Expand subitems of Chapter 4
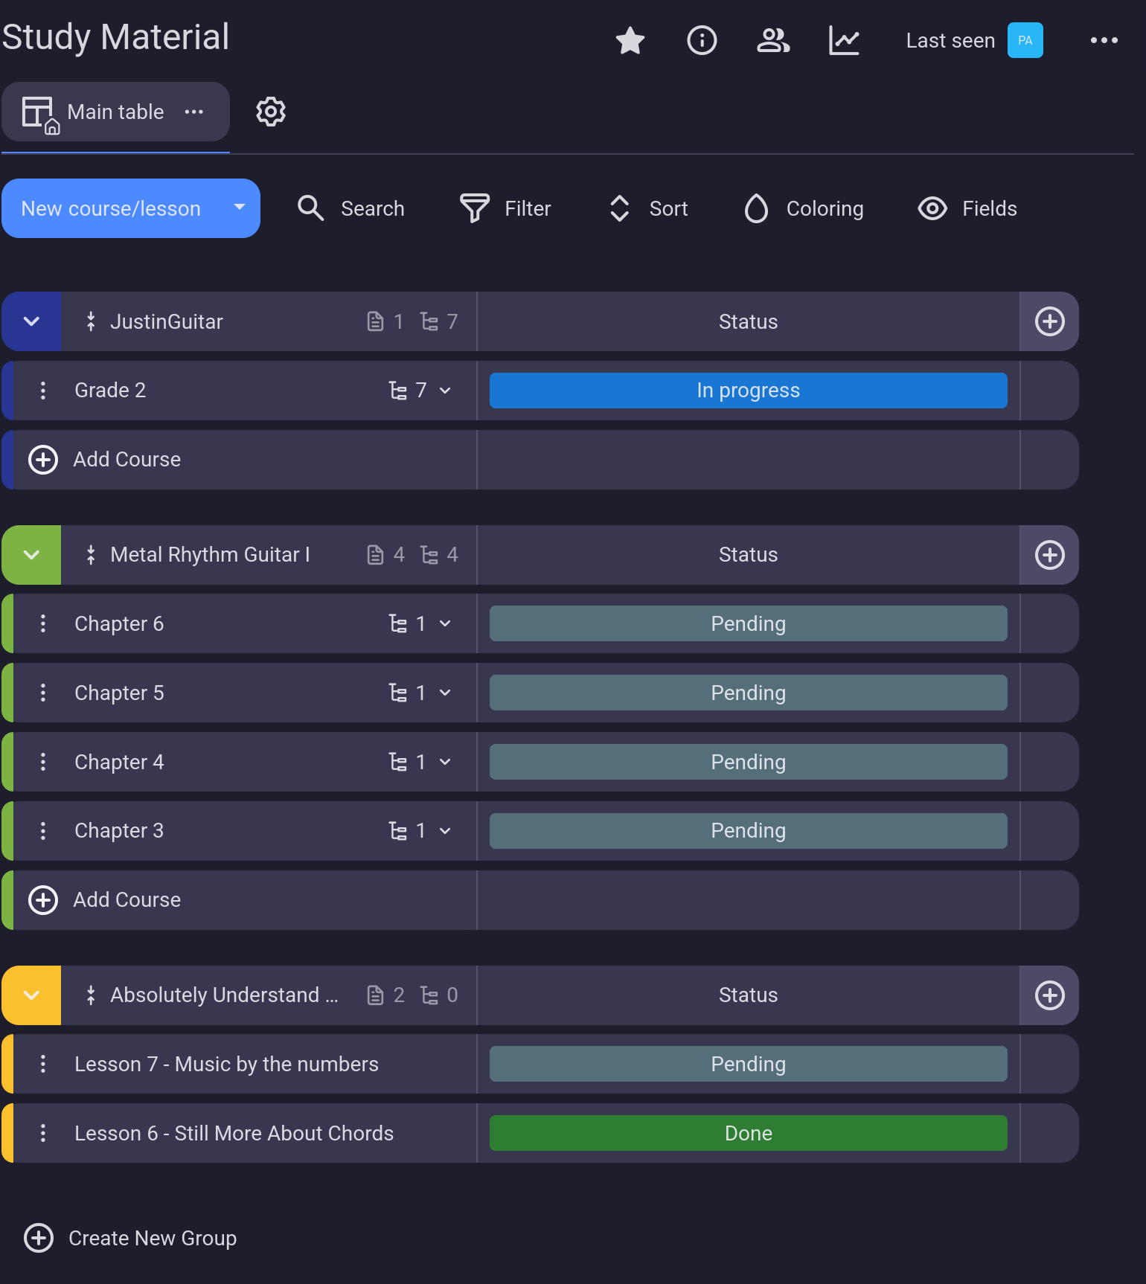The height and width of the screenshot is (1284, 1146). (445, 762)
